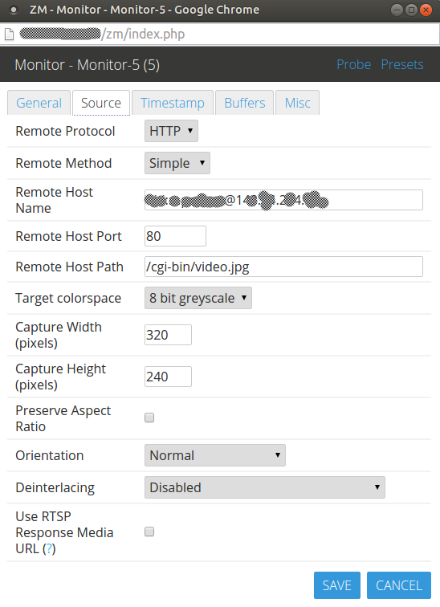The image size is (440, 607).
Task: Change the Orientation dropdown
Action: click(x=215, y=455)
